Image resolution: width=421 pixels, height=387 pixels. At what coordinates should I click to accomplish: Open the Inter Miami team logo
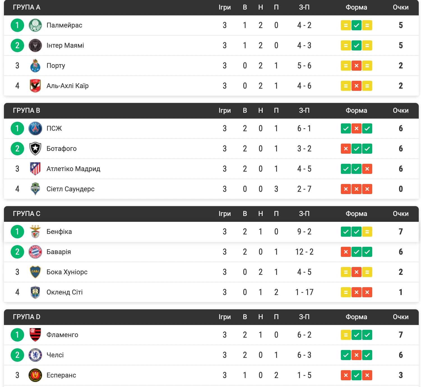pos(35,45)
